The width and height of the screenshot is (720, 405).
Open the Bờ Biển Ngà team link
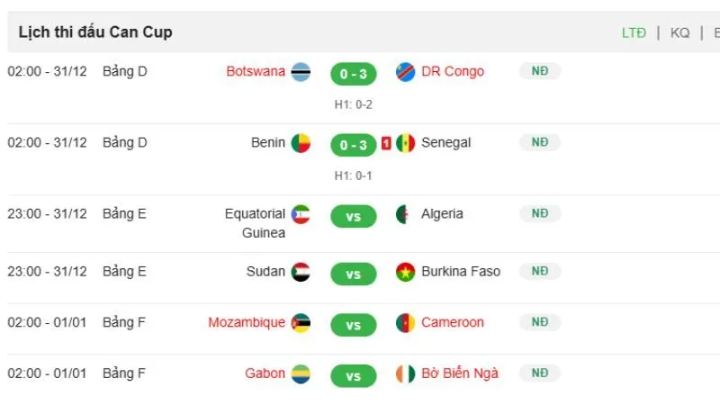pos(459,373)
